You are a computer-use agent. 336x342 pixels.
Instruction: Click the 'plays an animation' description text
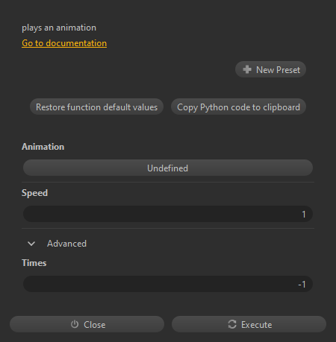pos(59,28)
